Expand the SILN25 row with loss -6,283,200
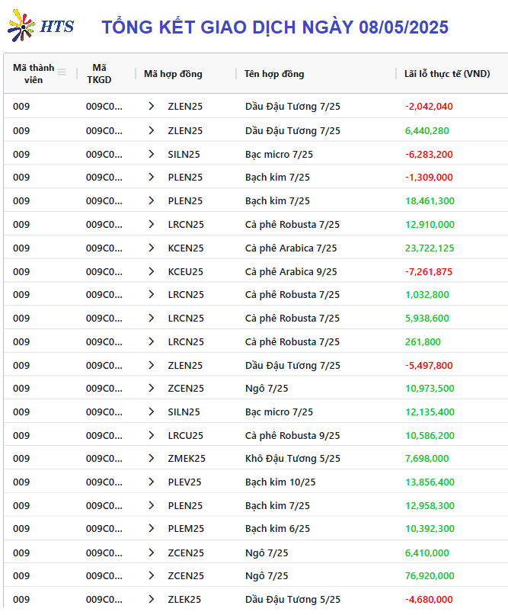 (152, 154)
